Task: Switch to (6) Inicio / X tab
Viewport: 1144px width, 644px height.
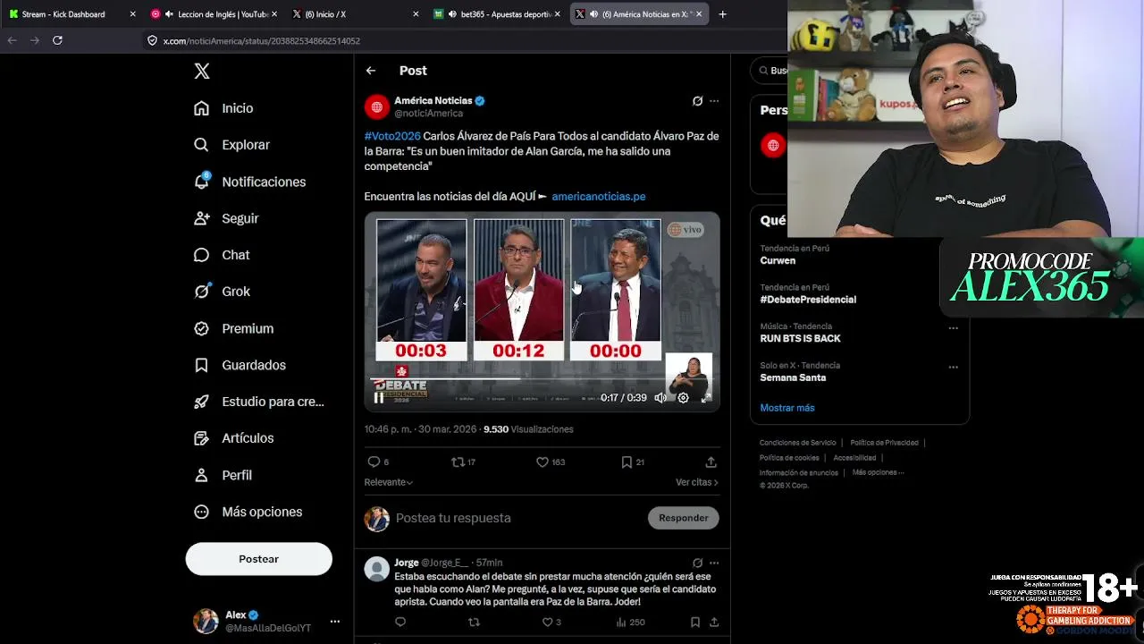Action: [x=356, y=14]
